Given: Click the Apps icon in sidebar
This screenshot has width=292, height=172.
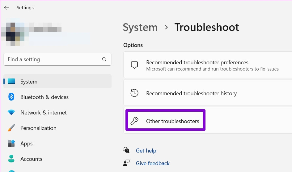Looking at the screenshot, I should click(x=11, y=143).
